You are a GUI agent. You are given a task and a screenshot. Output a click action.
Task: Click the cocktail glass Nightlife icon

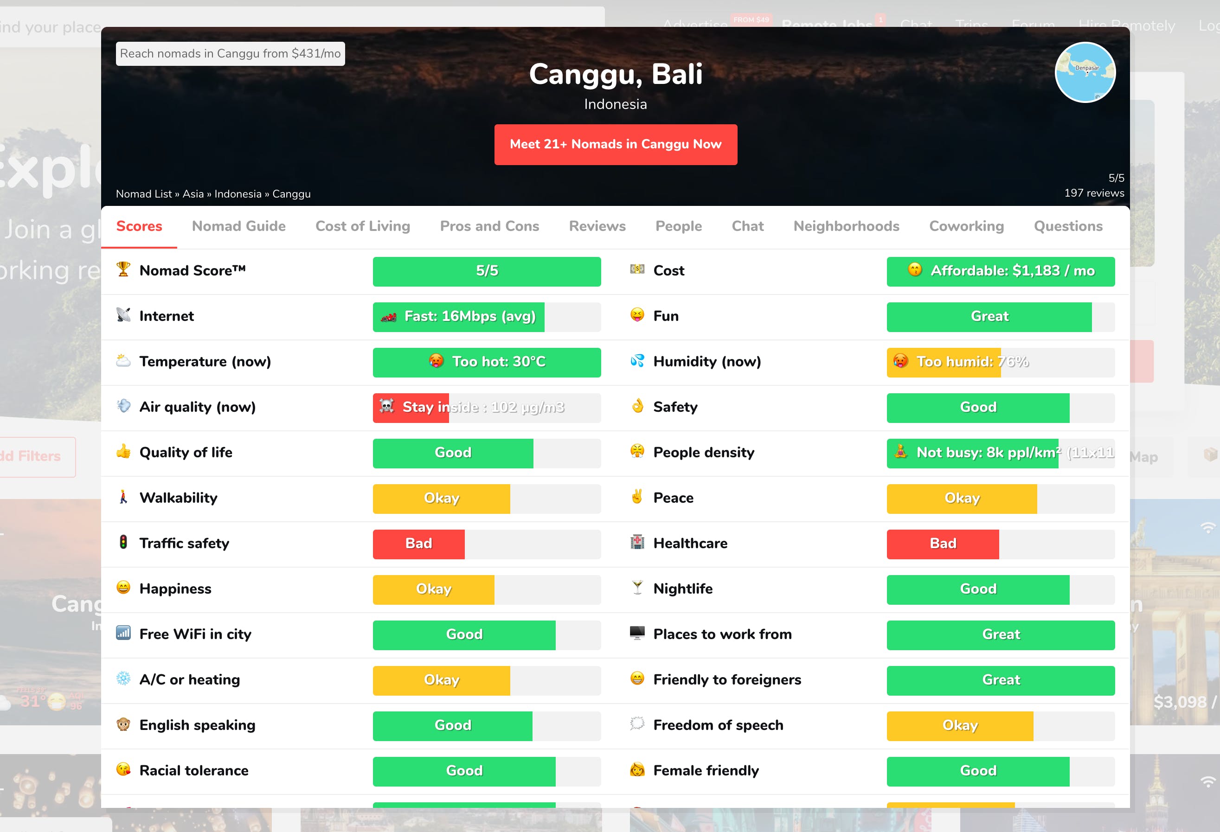637,588
